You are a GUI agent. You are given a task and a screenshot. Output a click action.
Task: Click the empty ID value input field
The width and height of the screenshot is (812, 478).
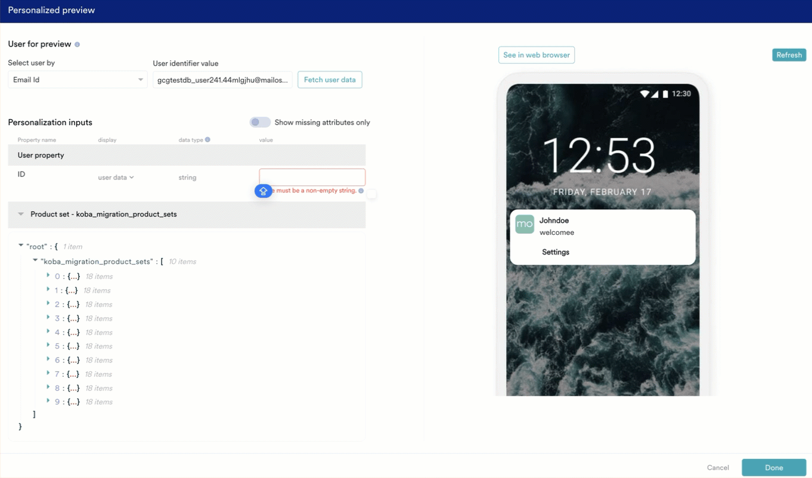point(312,177)
